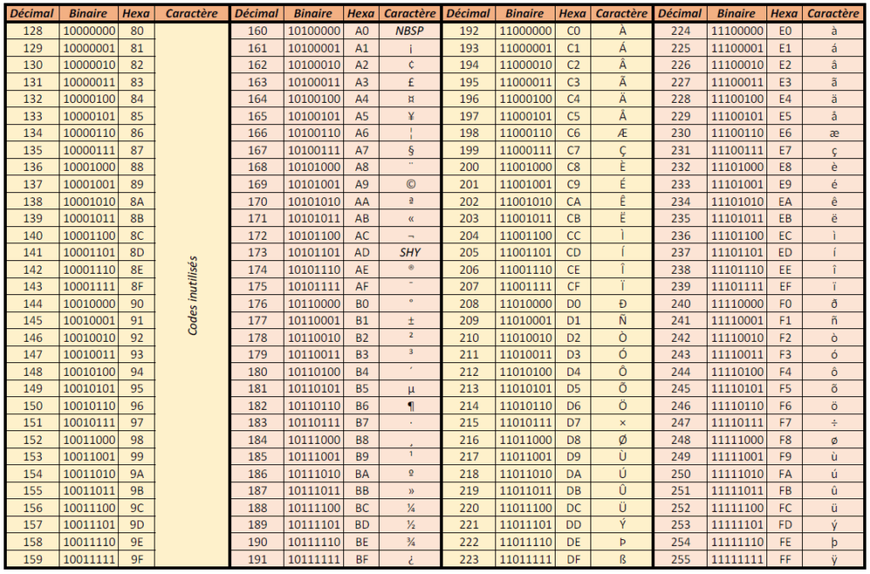870x574 pixels.
Task: Click the pilcrow ¶ character cell
Action: 410,406
